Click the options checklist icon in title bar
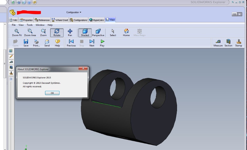247x150 pixels. pyautogui.click(x=24, y=2)
